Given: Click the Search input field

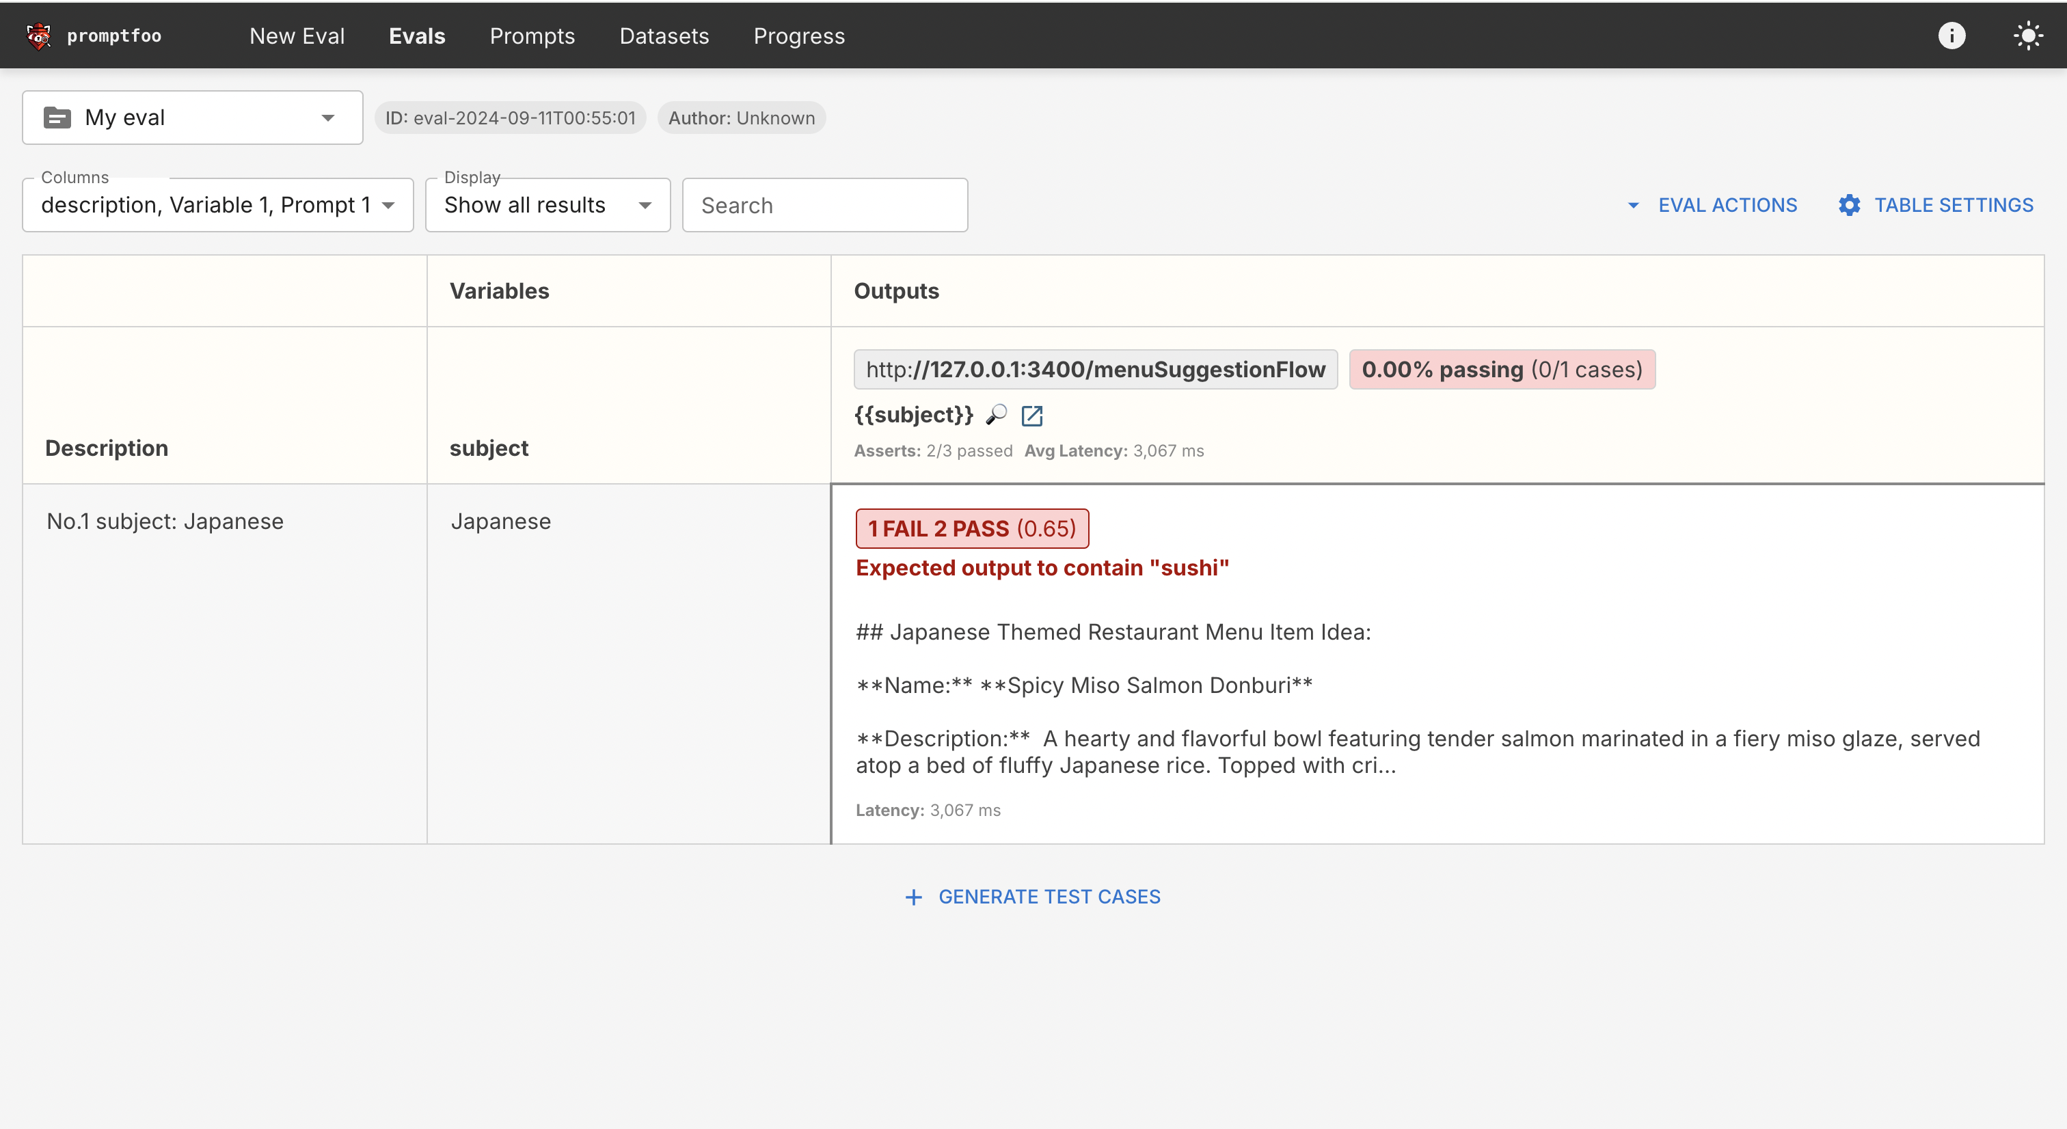Looking at the screenshot, I should tap(824, 204).
